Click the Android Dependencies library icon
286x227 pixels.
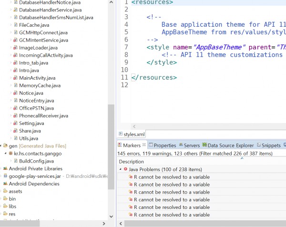[5, 184]
